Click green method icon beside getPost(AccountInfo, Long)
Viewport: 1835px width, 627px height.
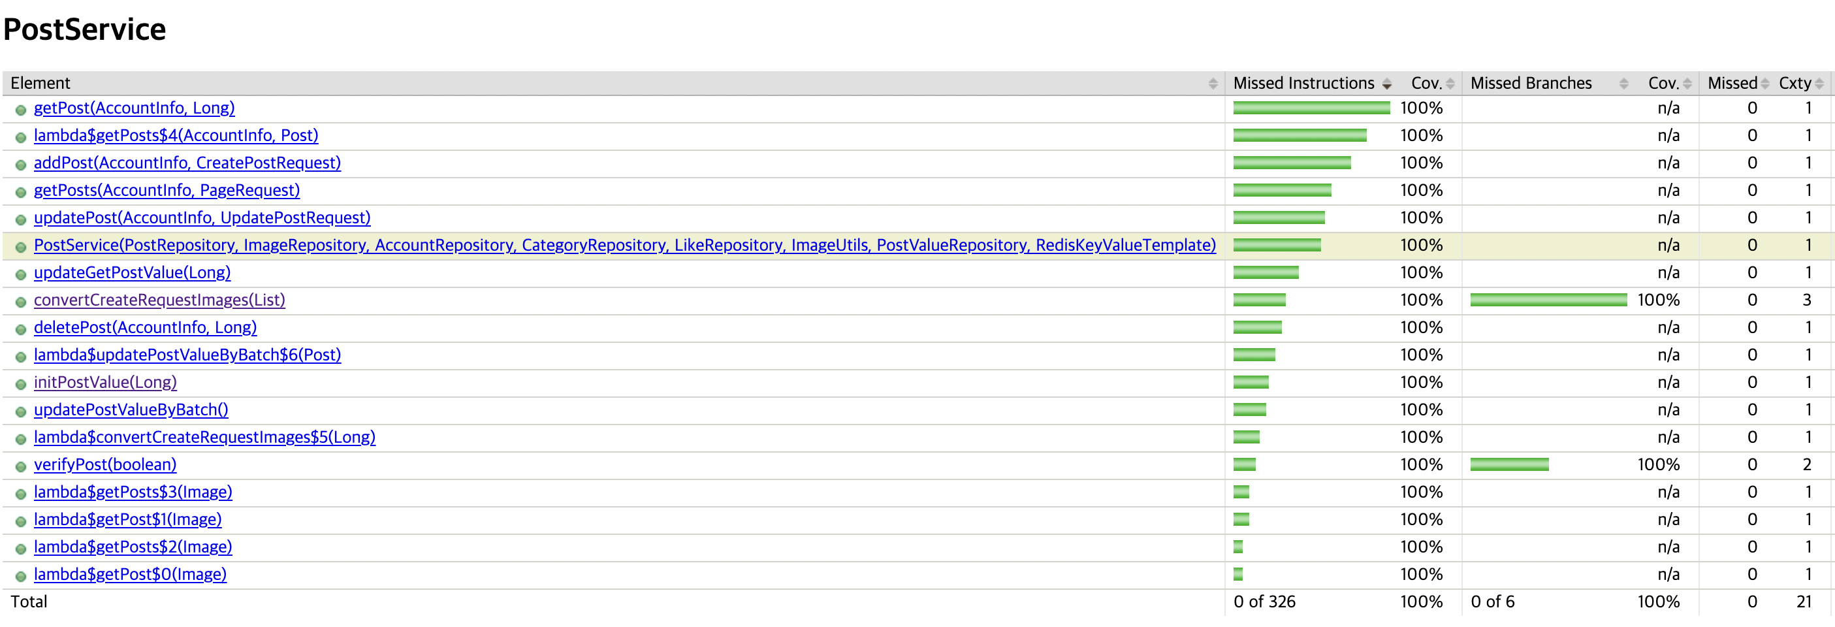[21, 110]
